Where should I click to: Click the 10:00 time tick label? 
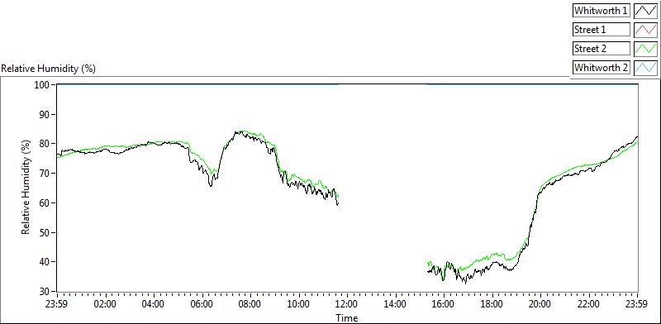tap(299, 304)
